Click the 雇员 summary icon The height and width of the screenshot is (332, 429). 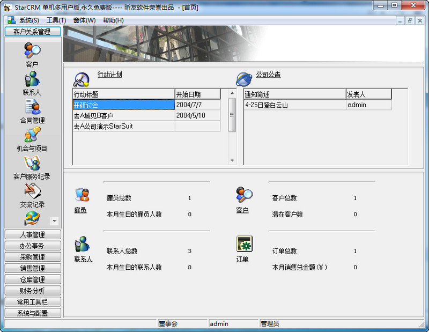(x=82, y=195)
